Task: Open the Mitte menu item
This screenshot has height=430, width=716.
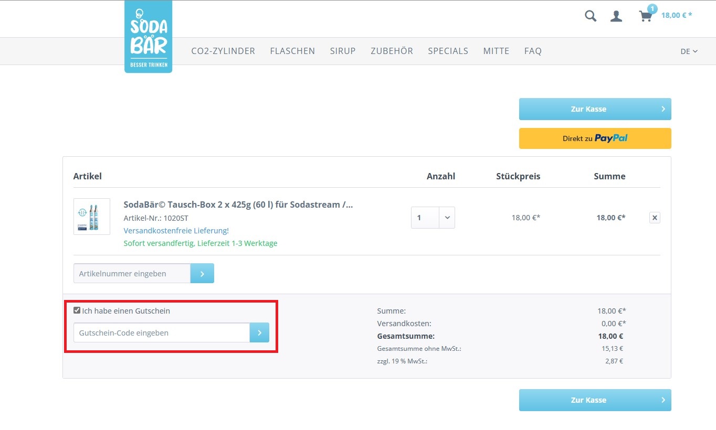Action: click(496, 51)
